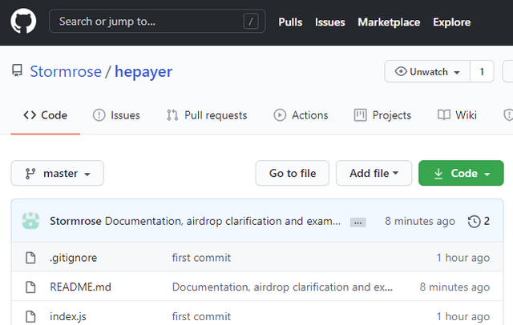The image size is (513, 325).
Task: Click the Stormrose avatar in commit row
Action: (30, 221)
